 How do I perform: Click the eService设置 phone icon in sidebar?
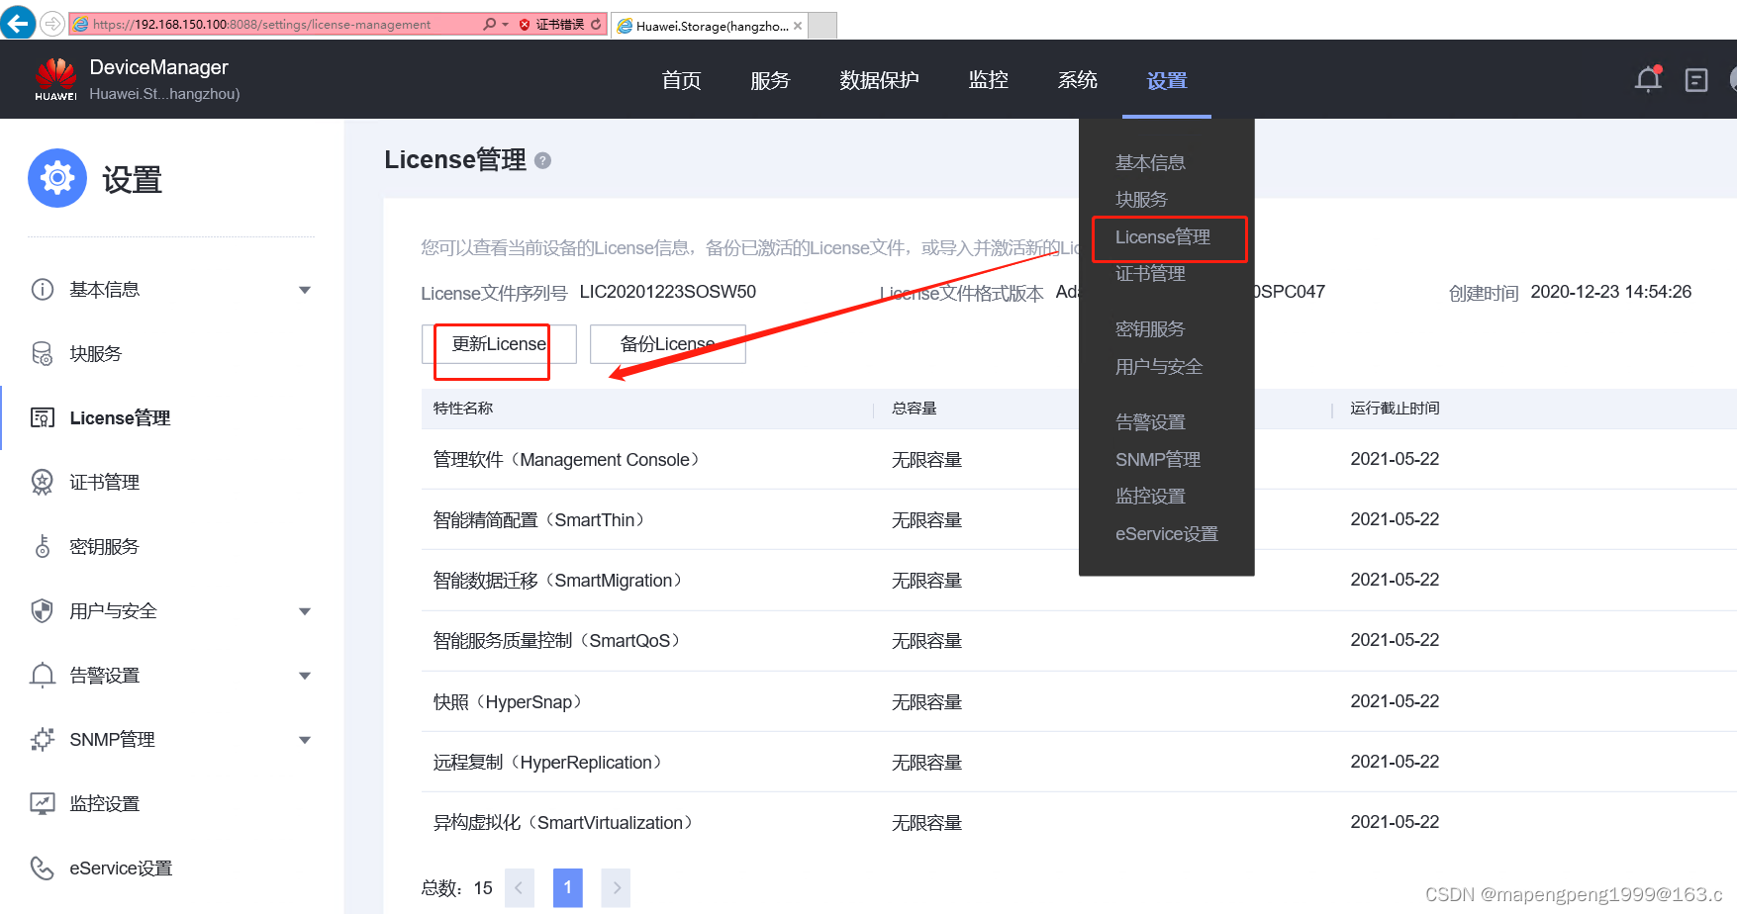43,868
